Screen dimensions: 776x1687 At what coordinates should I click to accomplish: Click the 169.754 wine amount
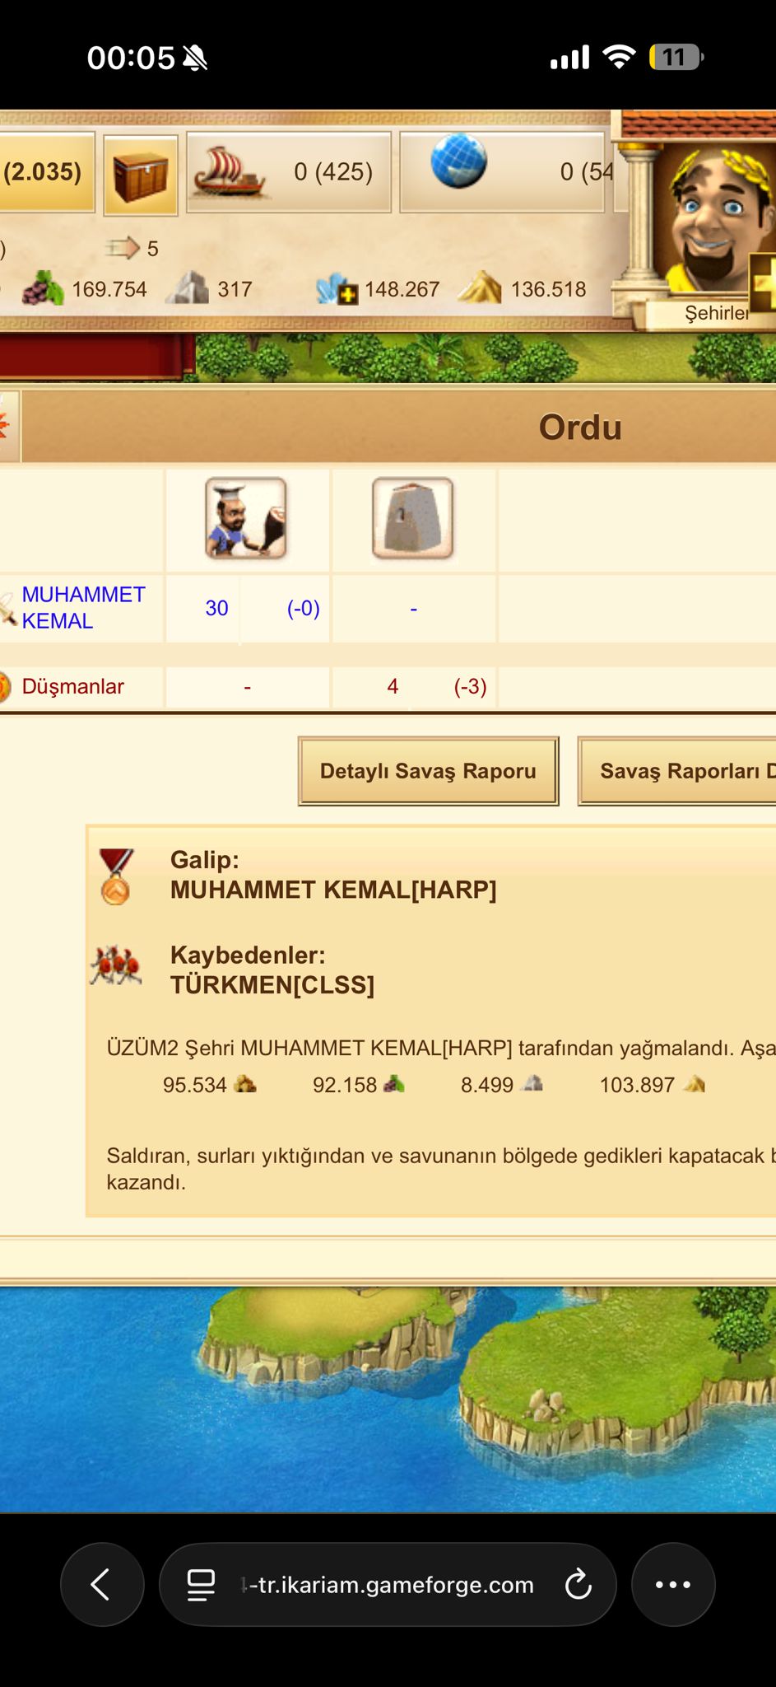point(109,289)
